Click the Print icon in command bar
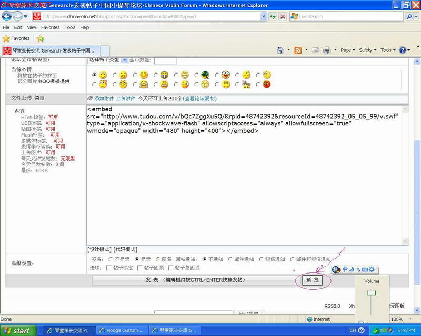The image size is (421, 336). click(326, 50)
